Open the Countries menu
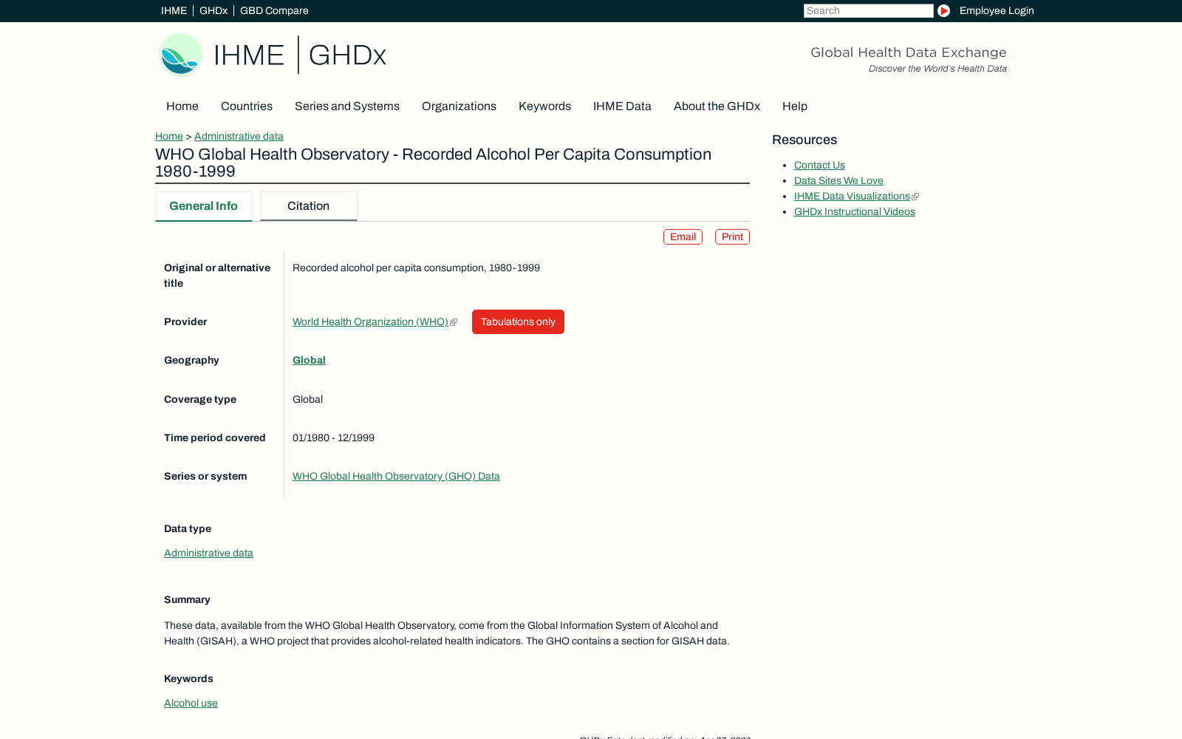 (247, 106)
